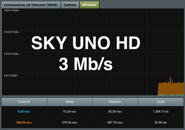Click the 650.02 KB/s axis label
Image resolution: width=185 pixels, height=130 pixels.
11,76
